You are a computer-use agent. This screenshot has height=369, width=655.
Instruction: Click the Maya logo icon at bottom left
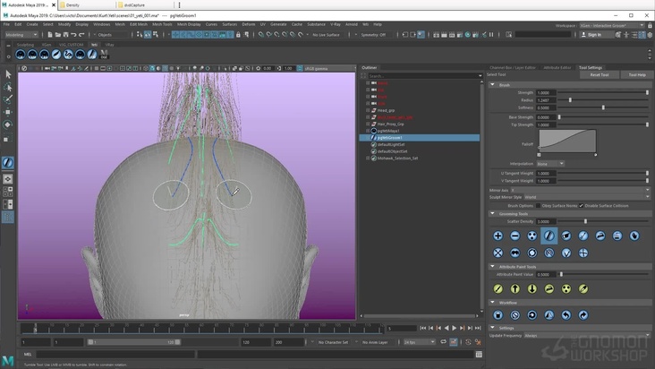8,360
